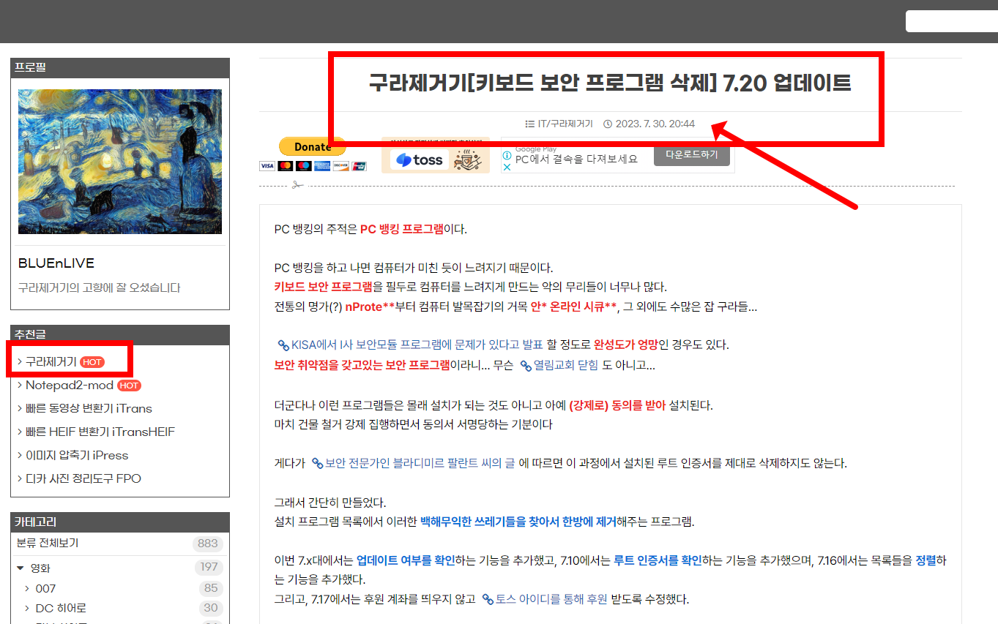Open the Notepad2-mod recommended post
998x624 pixels.
[x=70, y=386]
